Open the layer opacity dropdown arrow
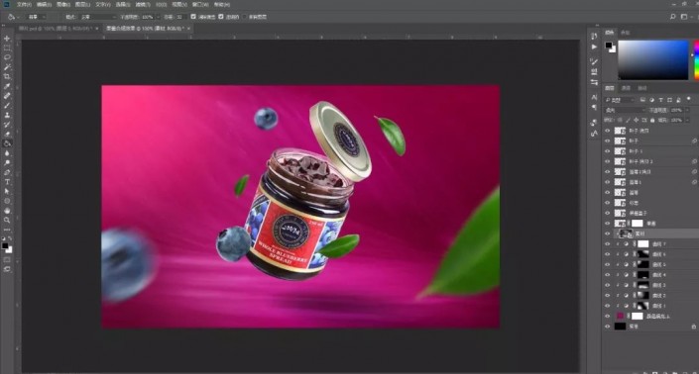Viewport: 699px width, 374px height. 687,110
